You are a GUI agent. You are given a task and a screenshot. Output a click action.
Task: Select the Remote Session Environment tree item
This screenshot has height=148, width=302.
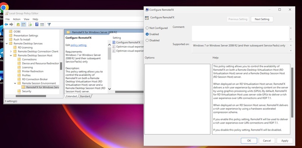point(39,83)
